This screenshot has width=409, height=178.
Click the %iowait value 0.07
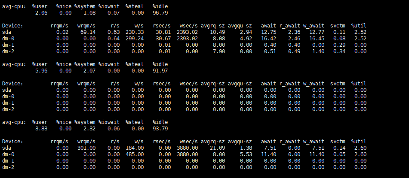point(114,13)
